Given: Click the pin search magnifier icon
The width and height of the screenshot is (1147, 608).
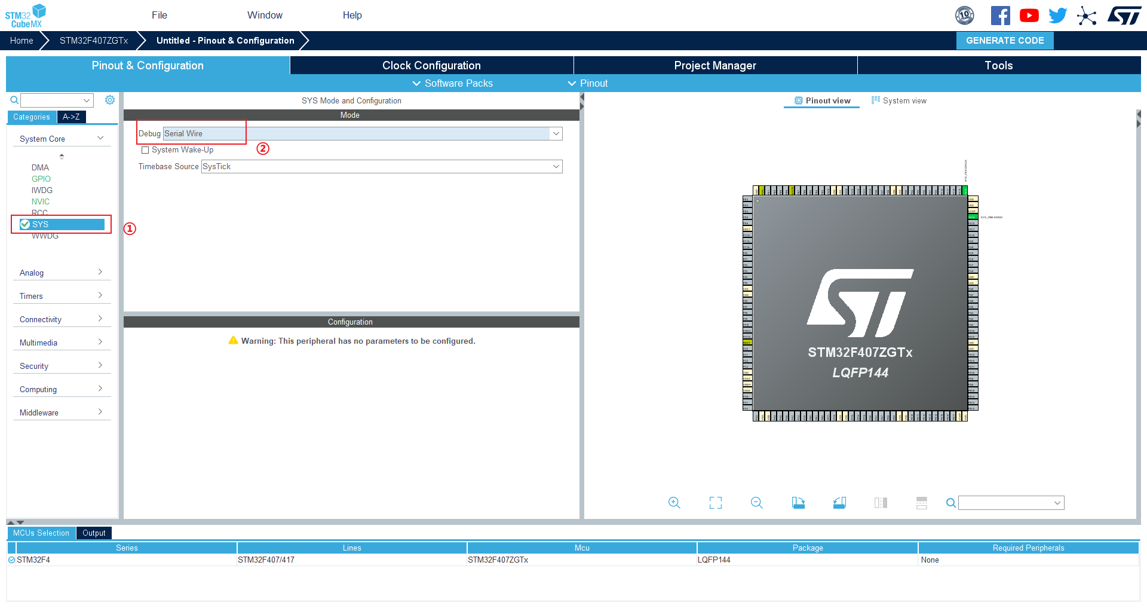Looking at the screenshot, I should [951, 503].
